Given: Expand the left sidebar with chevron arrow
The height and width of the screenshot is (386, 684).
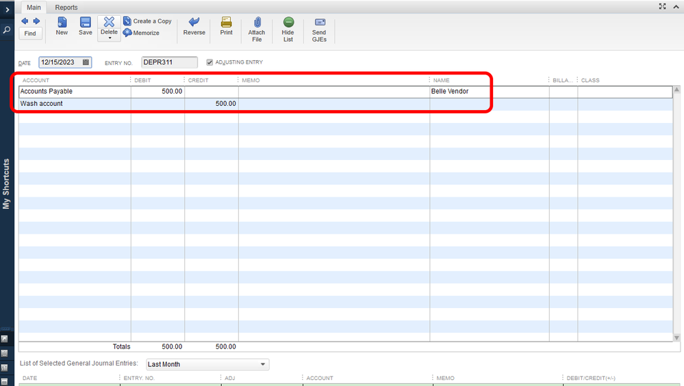Looking at the screenshot, I should (7, 9).
